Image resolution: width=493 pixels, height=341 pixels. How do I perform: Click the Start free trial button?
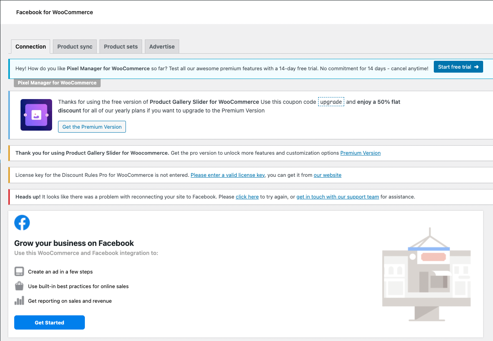(458, 67)
